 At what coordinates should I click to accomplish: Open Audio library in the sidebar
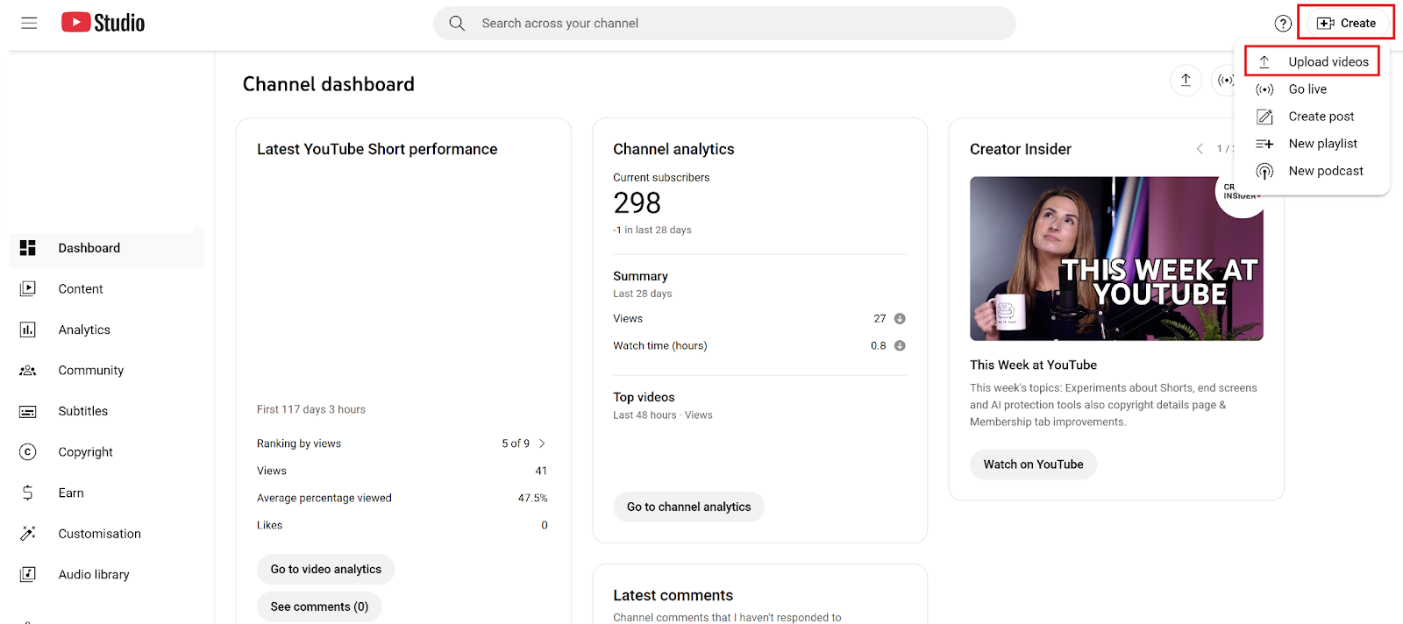106,575
